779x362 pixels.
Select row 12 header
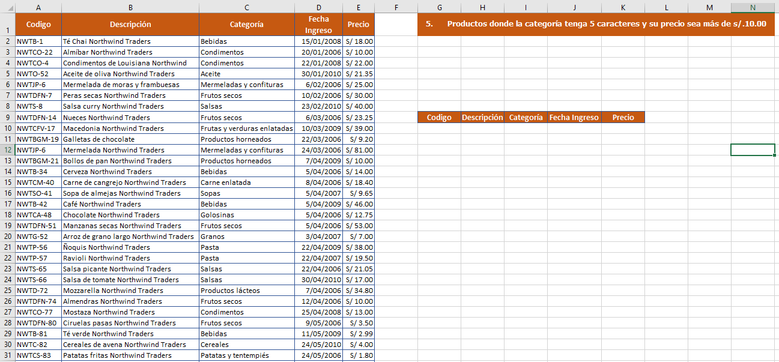tap(7, 150)
